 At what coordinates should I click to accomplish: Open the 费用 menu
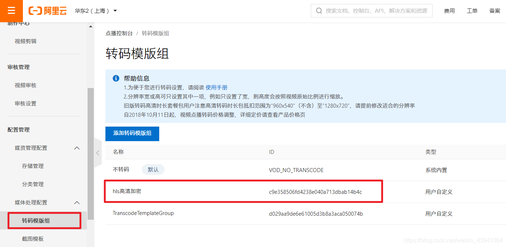(449, 11)
